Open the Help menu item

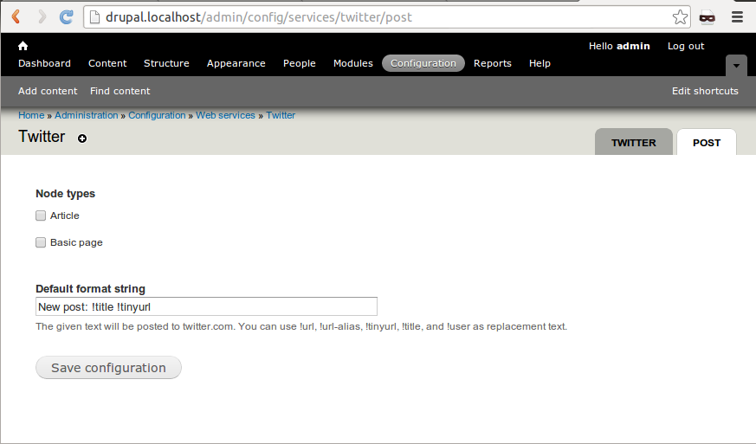coord(540,63)
